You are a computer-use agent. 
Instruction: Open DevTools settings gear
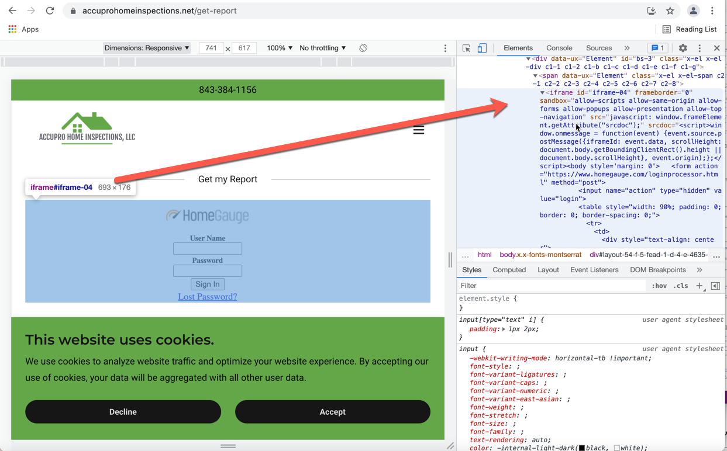[683, 48]
